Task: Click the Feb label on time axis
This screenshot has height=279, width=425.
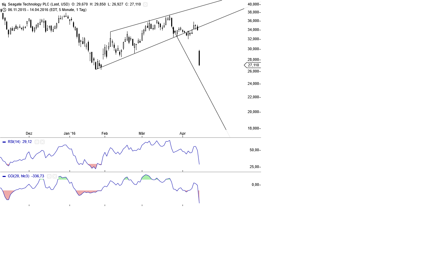Action: tap(105, 133)
